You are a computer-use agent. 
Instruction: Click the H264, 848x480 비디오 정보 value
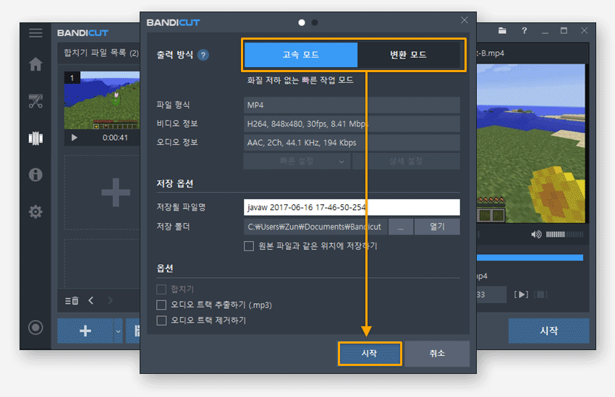point(352,124)
